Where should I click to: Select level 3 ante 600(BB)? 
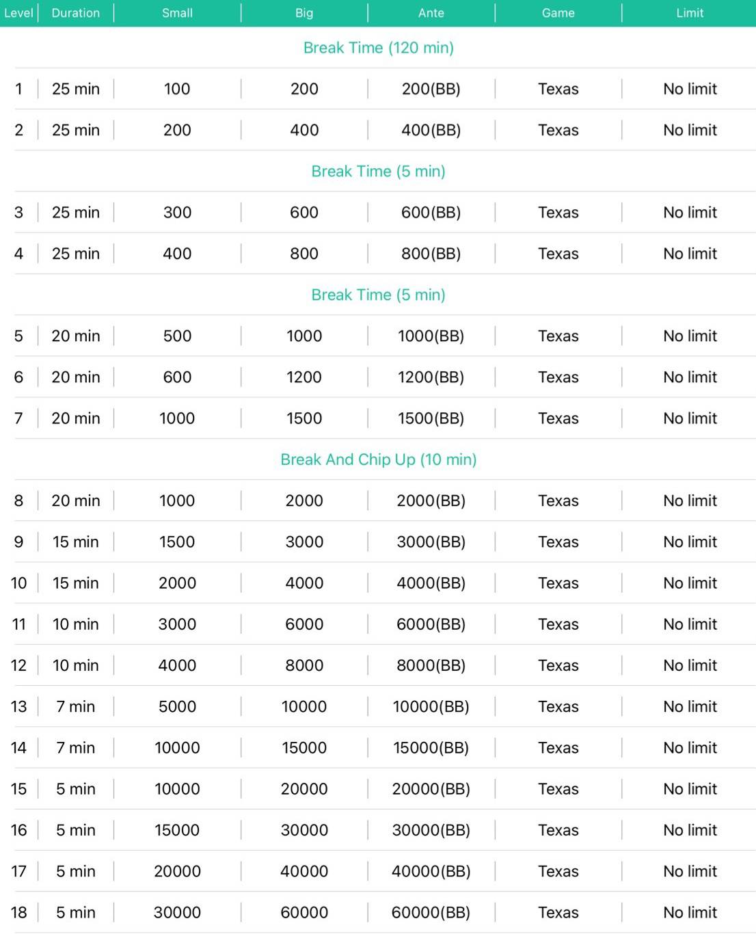pyautogui.click(x=431, y=213)
